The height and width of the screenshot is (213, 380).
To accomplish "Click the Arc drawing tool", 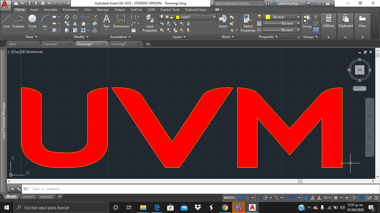I will click(45, 21).
